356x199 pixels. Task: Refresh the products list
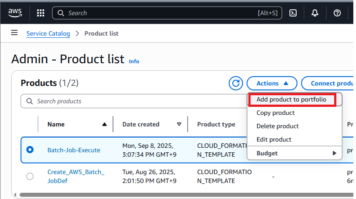(x=235, y=83)
